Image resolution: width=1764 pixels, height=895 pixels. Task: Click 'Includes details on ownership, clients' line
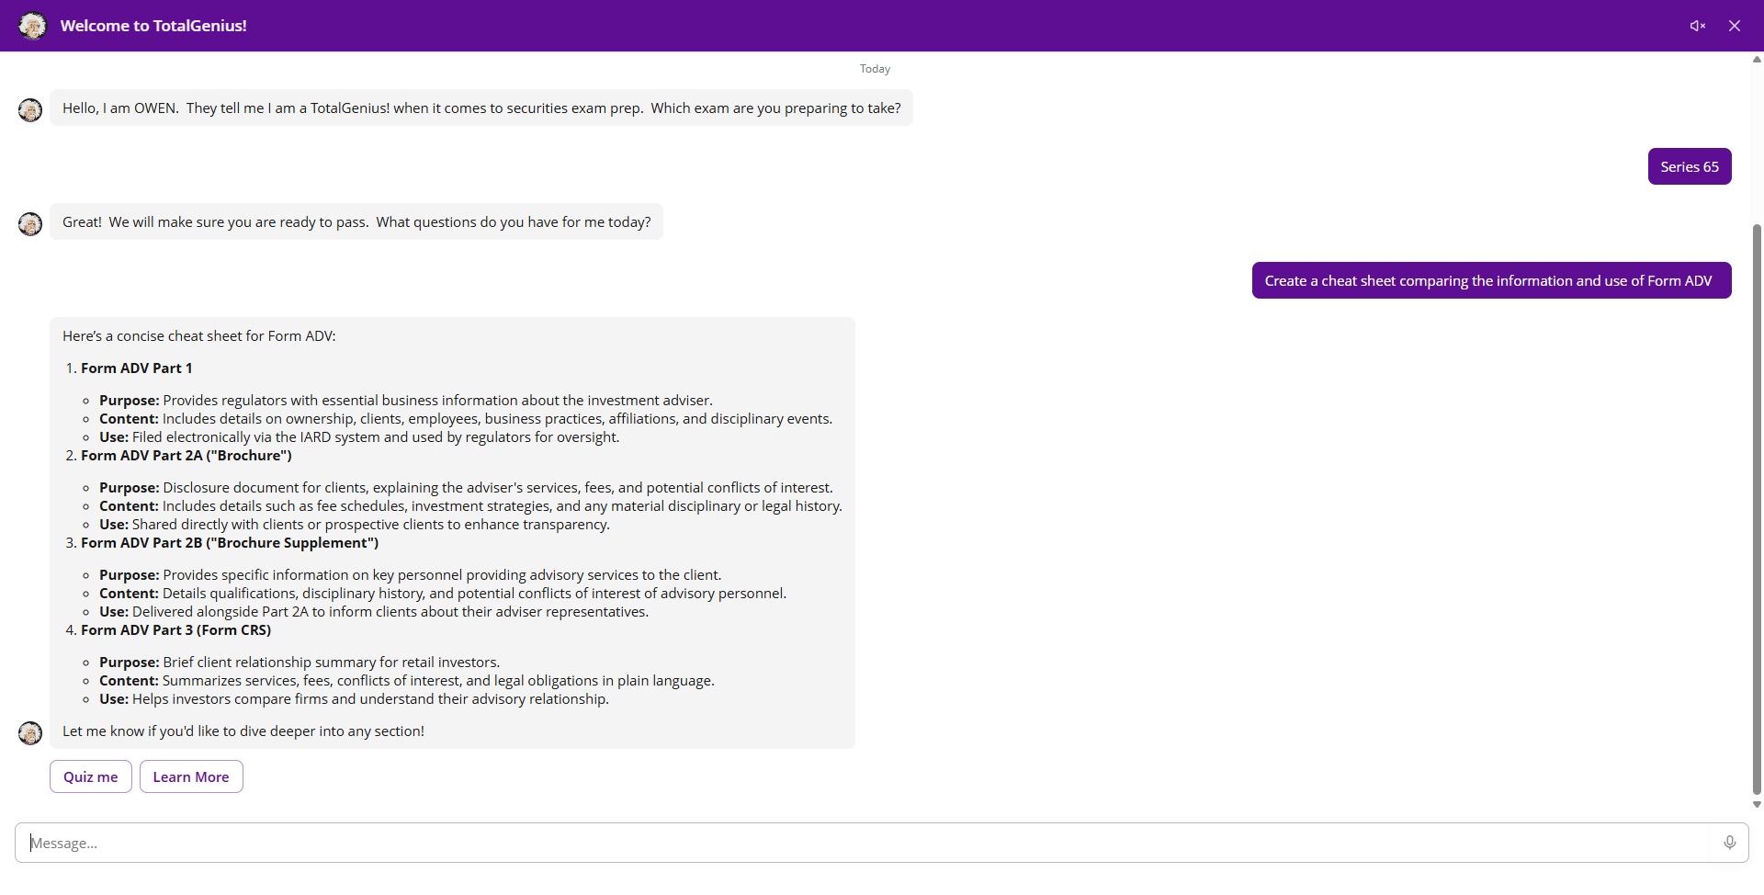[x=466, y=418]
